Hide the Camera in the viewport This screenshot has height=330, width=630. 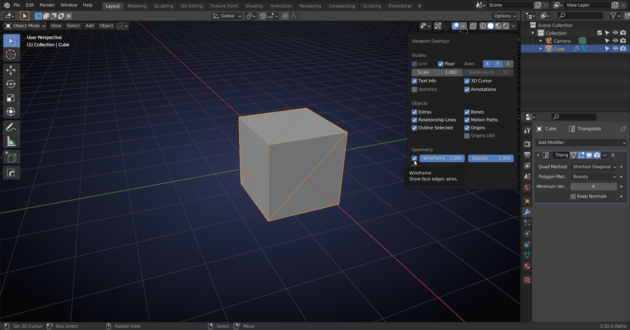pyautogui.click(x=616, y=41)
